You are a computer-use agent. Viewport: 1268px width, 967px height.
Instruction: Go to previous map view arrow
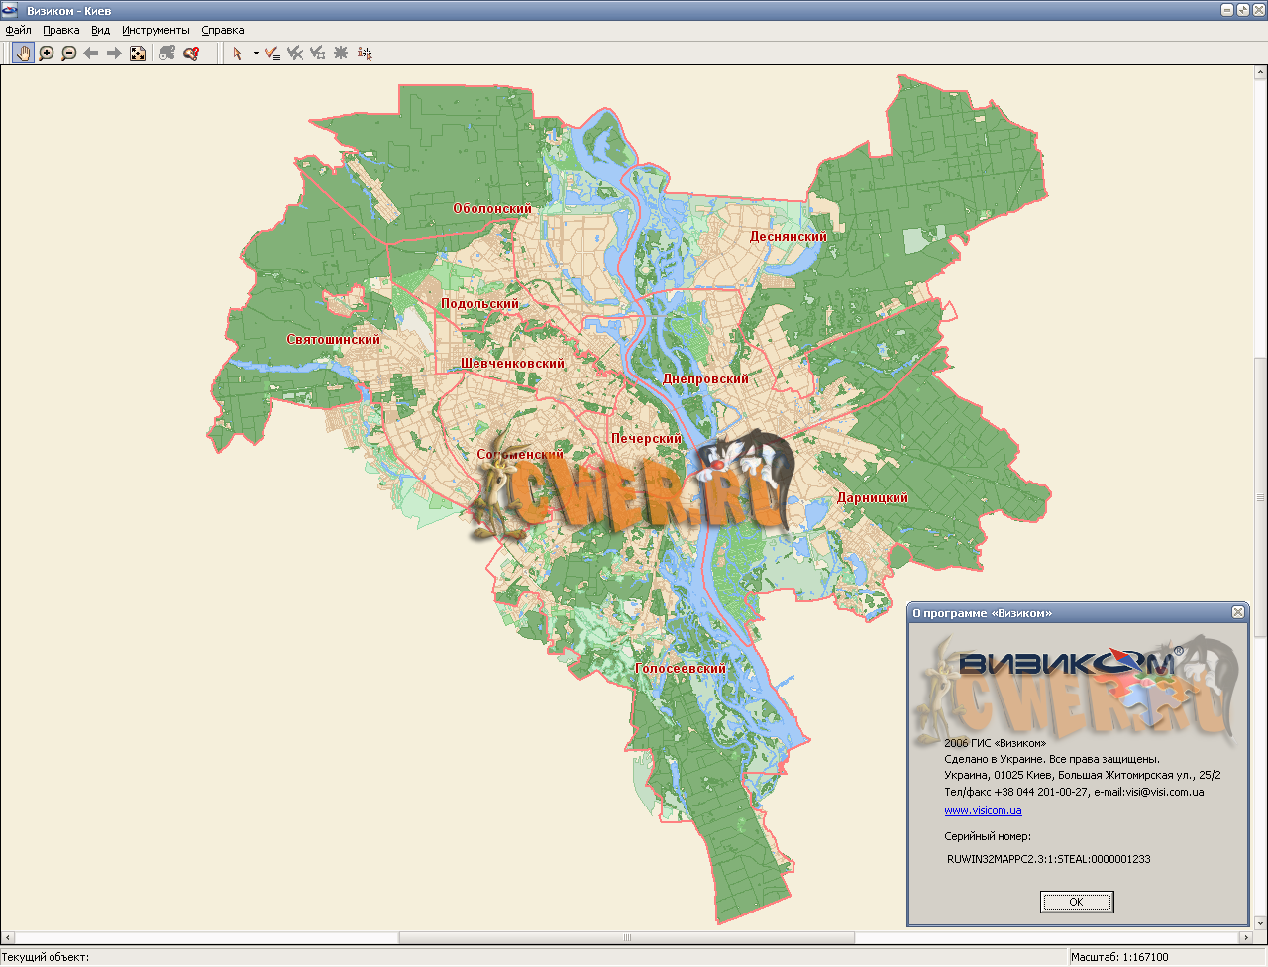pos(91,54)
